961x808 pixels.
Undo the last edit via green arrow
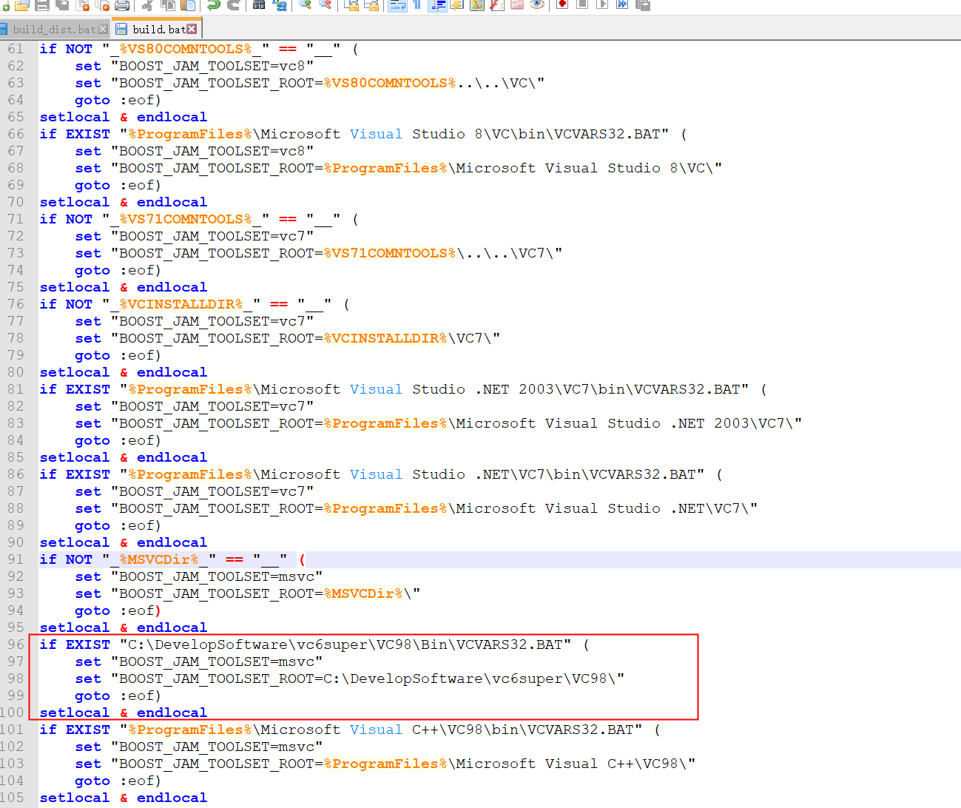click(213, 4)
